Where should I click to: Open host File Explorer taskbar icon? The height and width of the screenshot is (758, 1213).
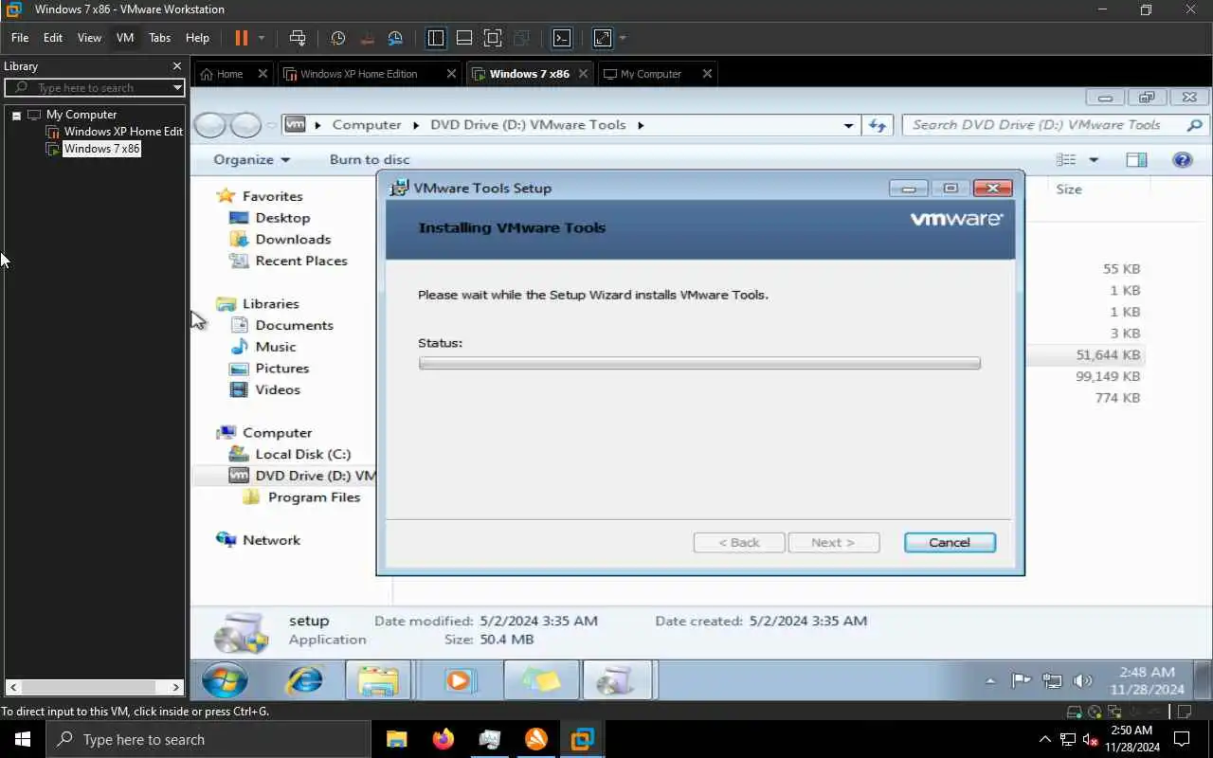(x=396, y=739)
